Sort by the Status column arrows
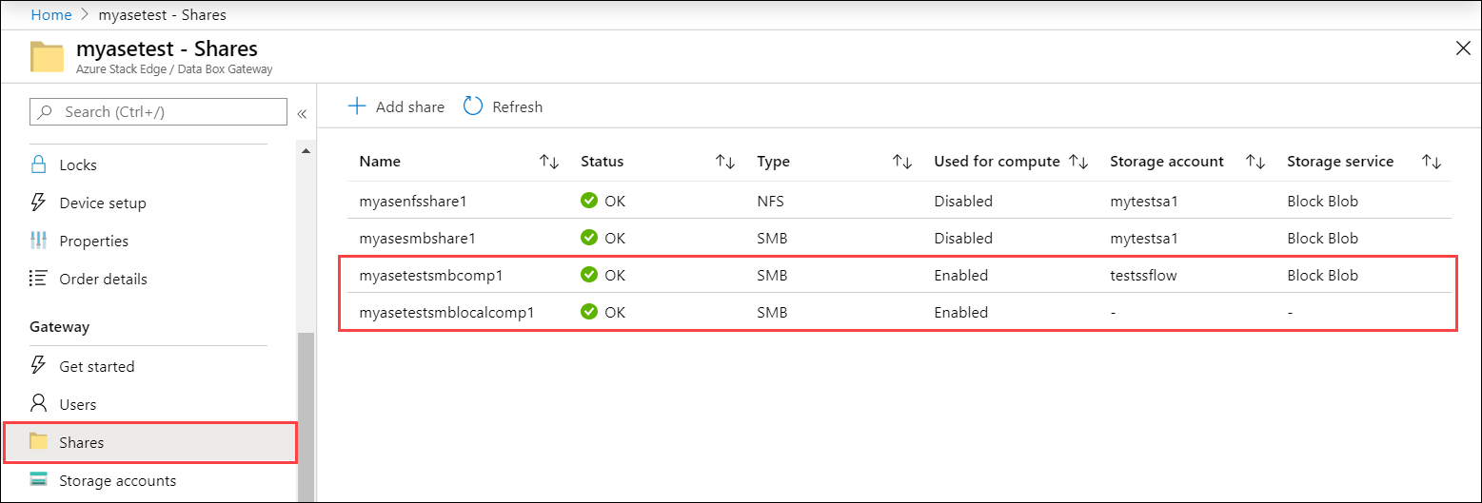This screenshot has width=1482, height=503. [725, 162]
